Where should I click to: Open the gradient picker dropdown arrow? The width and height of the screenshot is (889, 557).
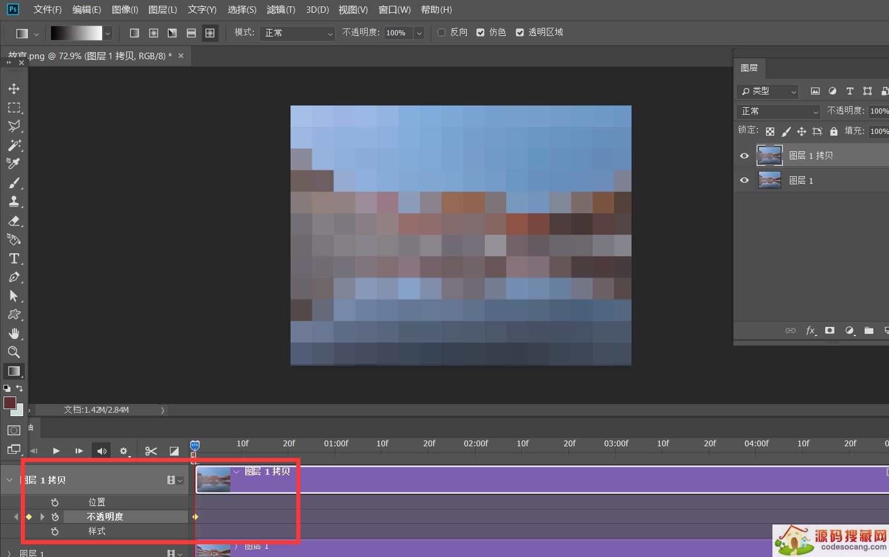click(x=107, y=33)
